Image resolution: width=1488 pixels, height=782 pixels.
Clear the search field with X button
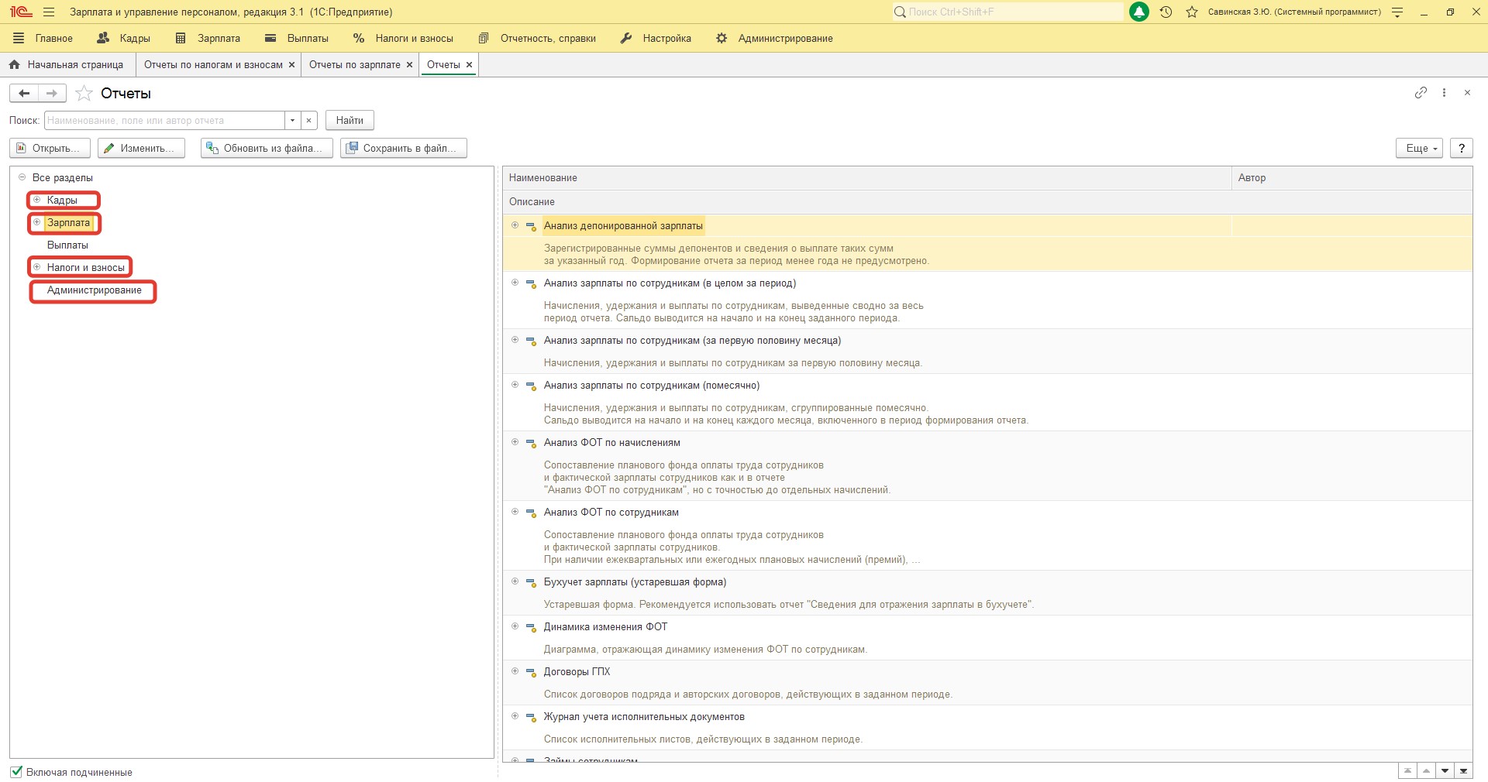tap(308, 120)
